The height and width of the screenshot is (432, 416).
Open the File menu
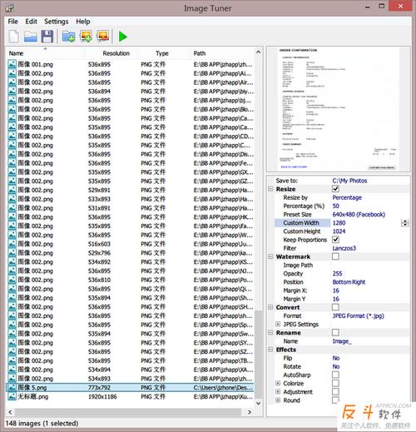(12, 22)
